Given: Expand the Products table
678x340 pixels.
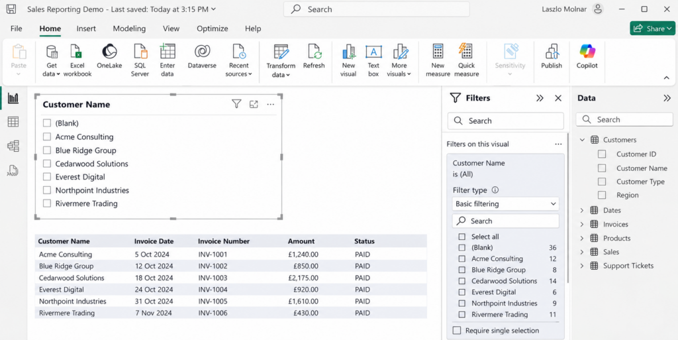Looking at the screenshot, I should click(582, 238).
